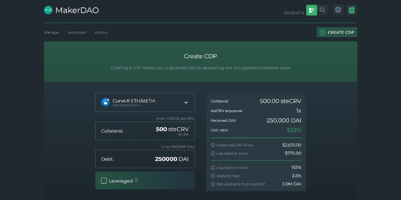Click the CREATE CDP button

[x=337, y=32]
